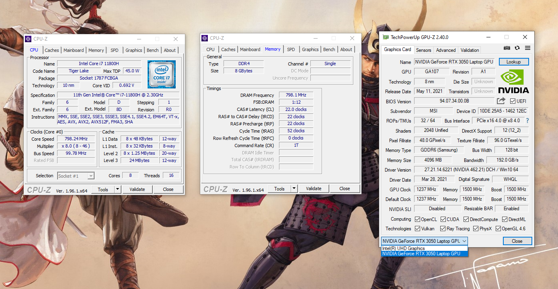Open About tab in Memory window
The width and height of the screenshot is (558, 289).
(346, 49)
